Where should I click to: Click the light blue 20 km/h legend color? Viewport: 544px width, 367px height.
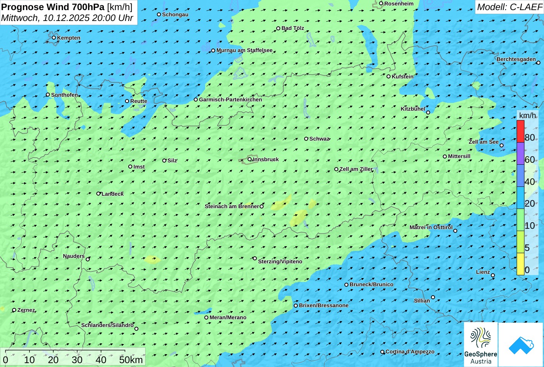pyautogui.click(x=520, y=198)
